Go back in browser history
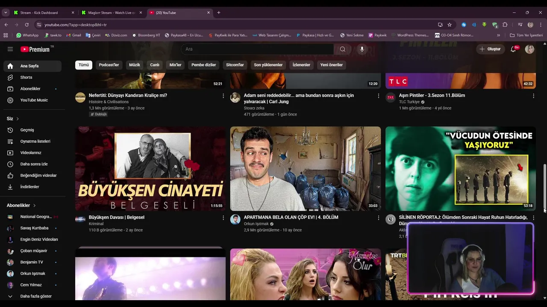Image resolution: width=547 pixels, height=307 pixels. click(x=6, y=25)
